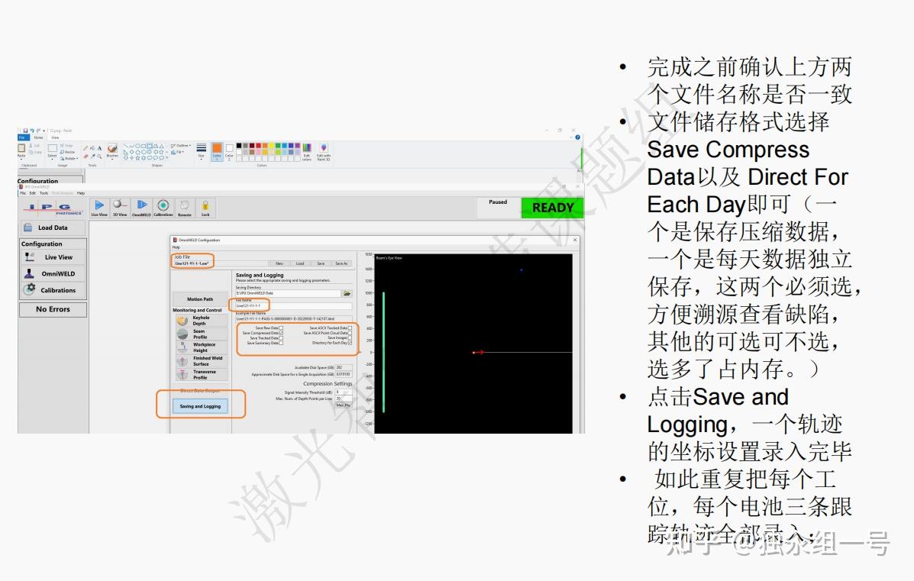Click the Save As button for Job File
The image size is (914, 581).
click(x=341, y=263)
